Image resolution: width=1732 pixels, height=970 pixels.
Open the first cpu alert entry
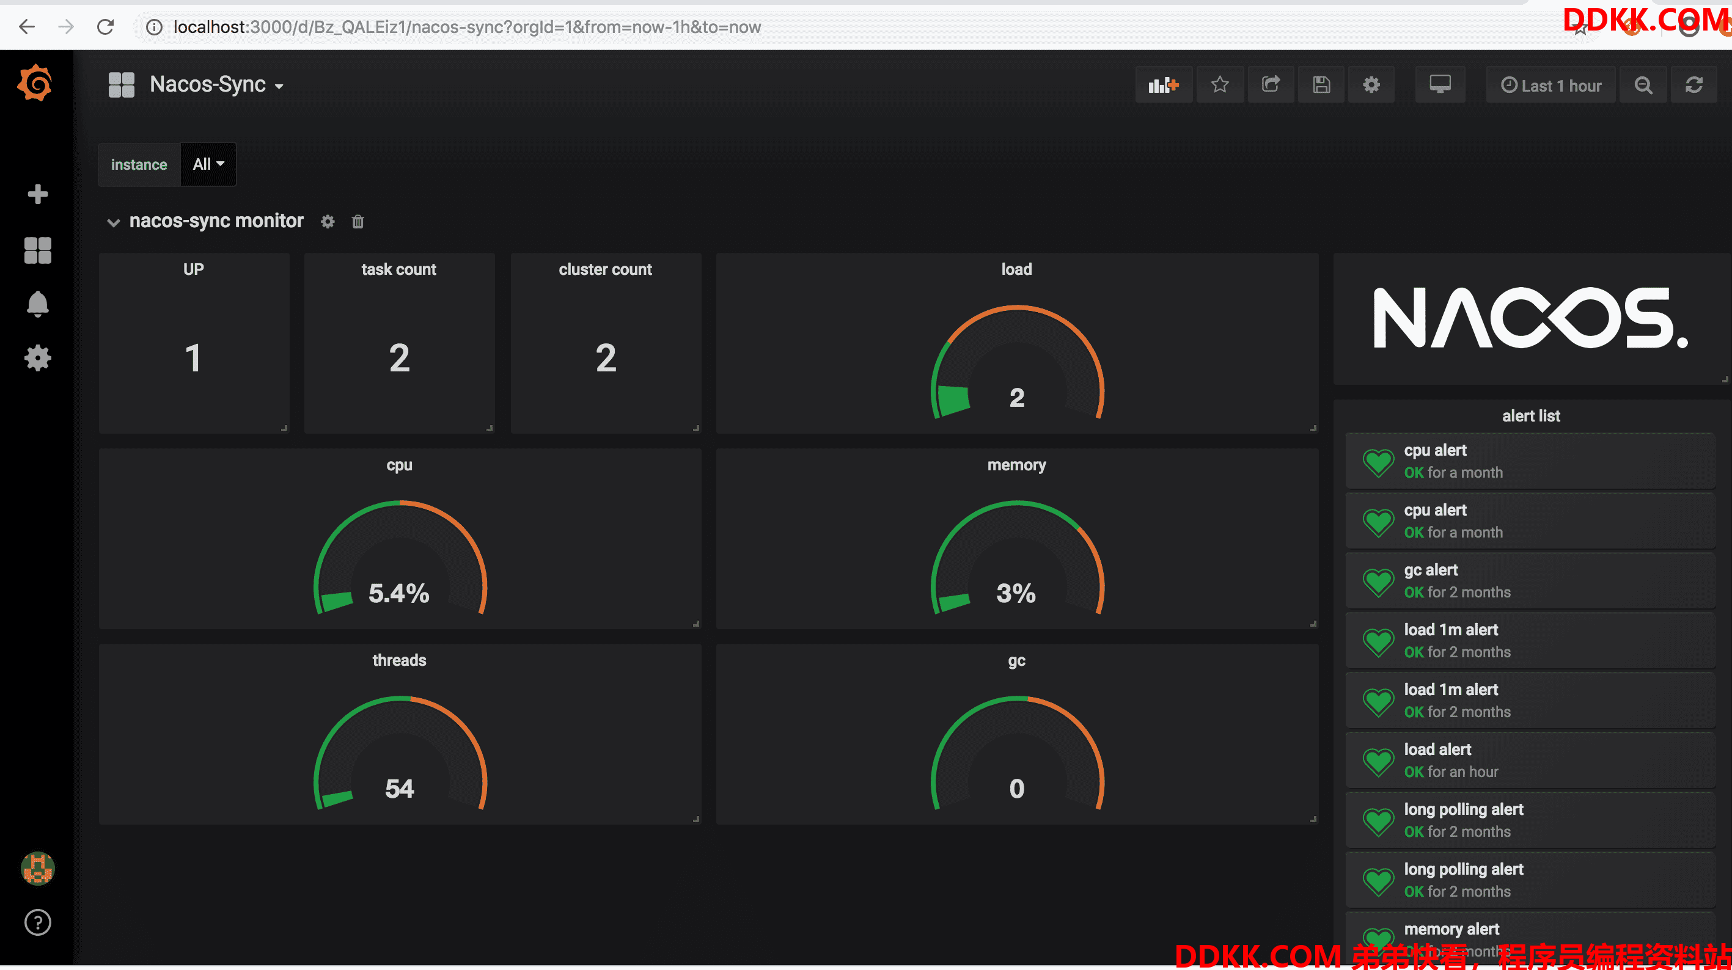point(1530,461)
